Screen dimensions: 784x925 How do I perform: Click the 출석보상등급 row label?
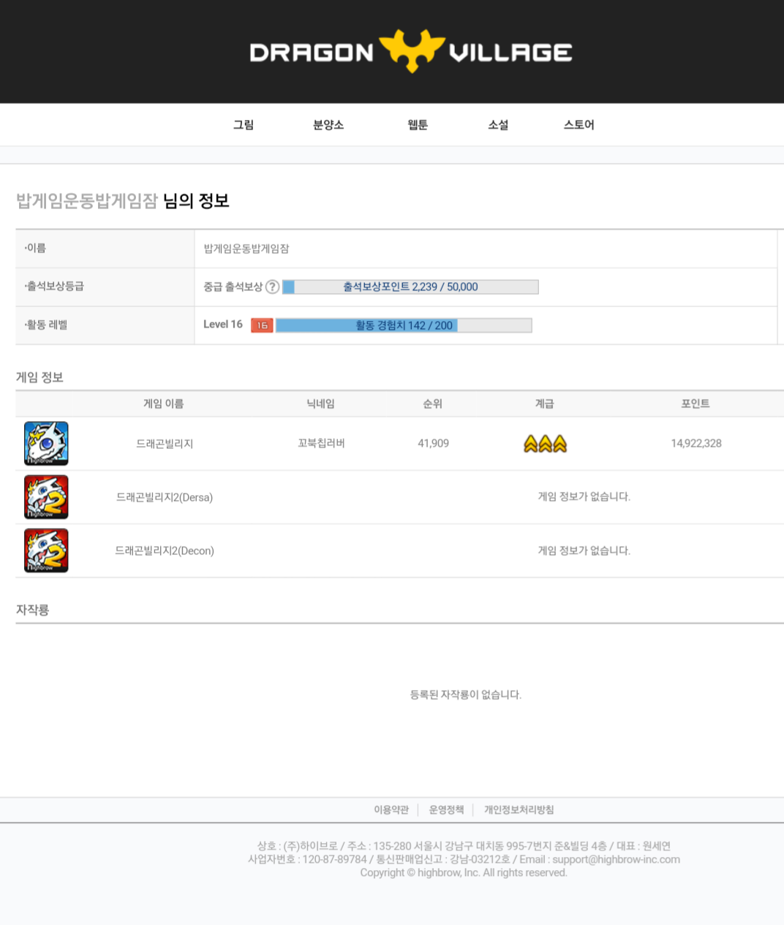pyautogui.click(x=54, y=286)
